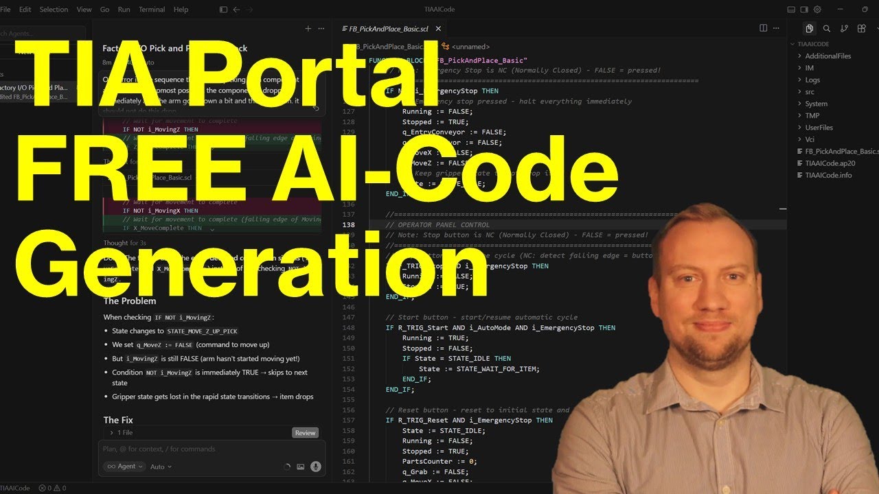The image size is (879, 494).
Task: Toggle the secondary sidebar layout icon
Action: (805, 10)
